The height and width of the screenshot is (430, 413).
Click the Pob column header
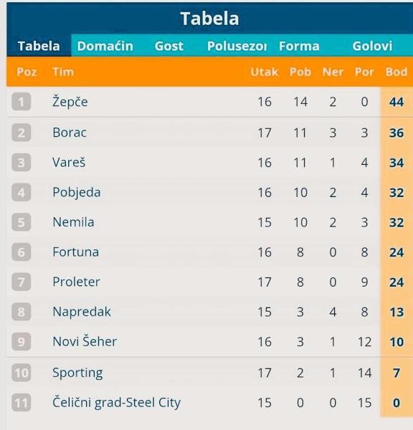coord(300,72)
